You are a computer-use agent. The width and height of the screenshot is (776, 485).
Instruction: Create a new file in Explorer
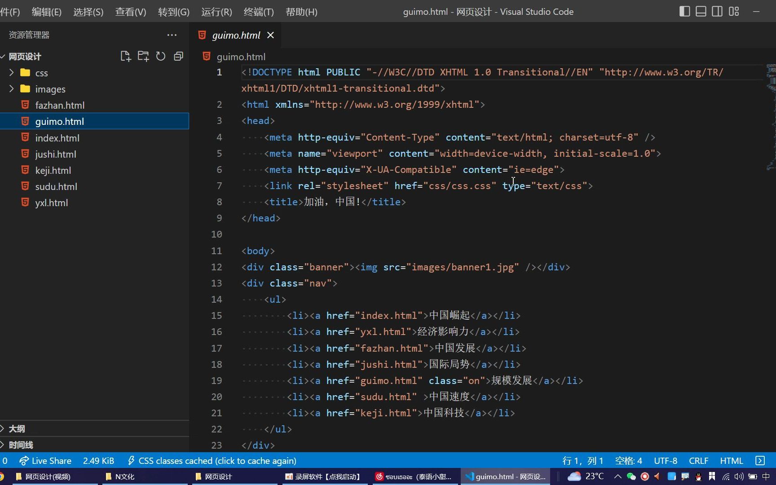point(125,56)
